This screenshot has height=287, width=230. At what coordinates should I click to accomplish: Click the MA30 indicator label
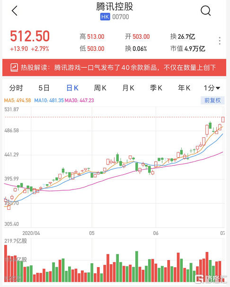tap(79, 100)
